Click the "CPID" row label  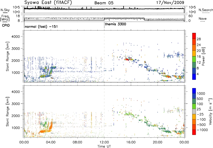pyautogui.click(x=6, y=25)
